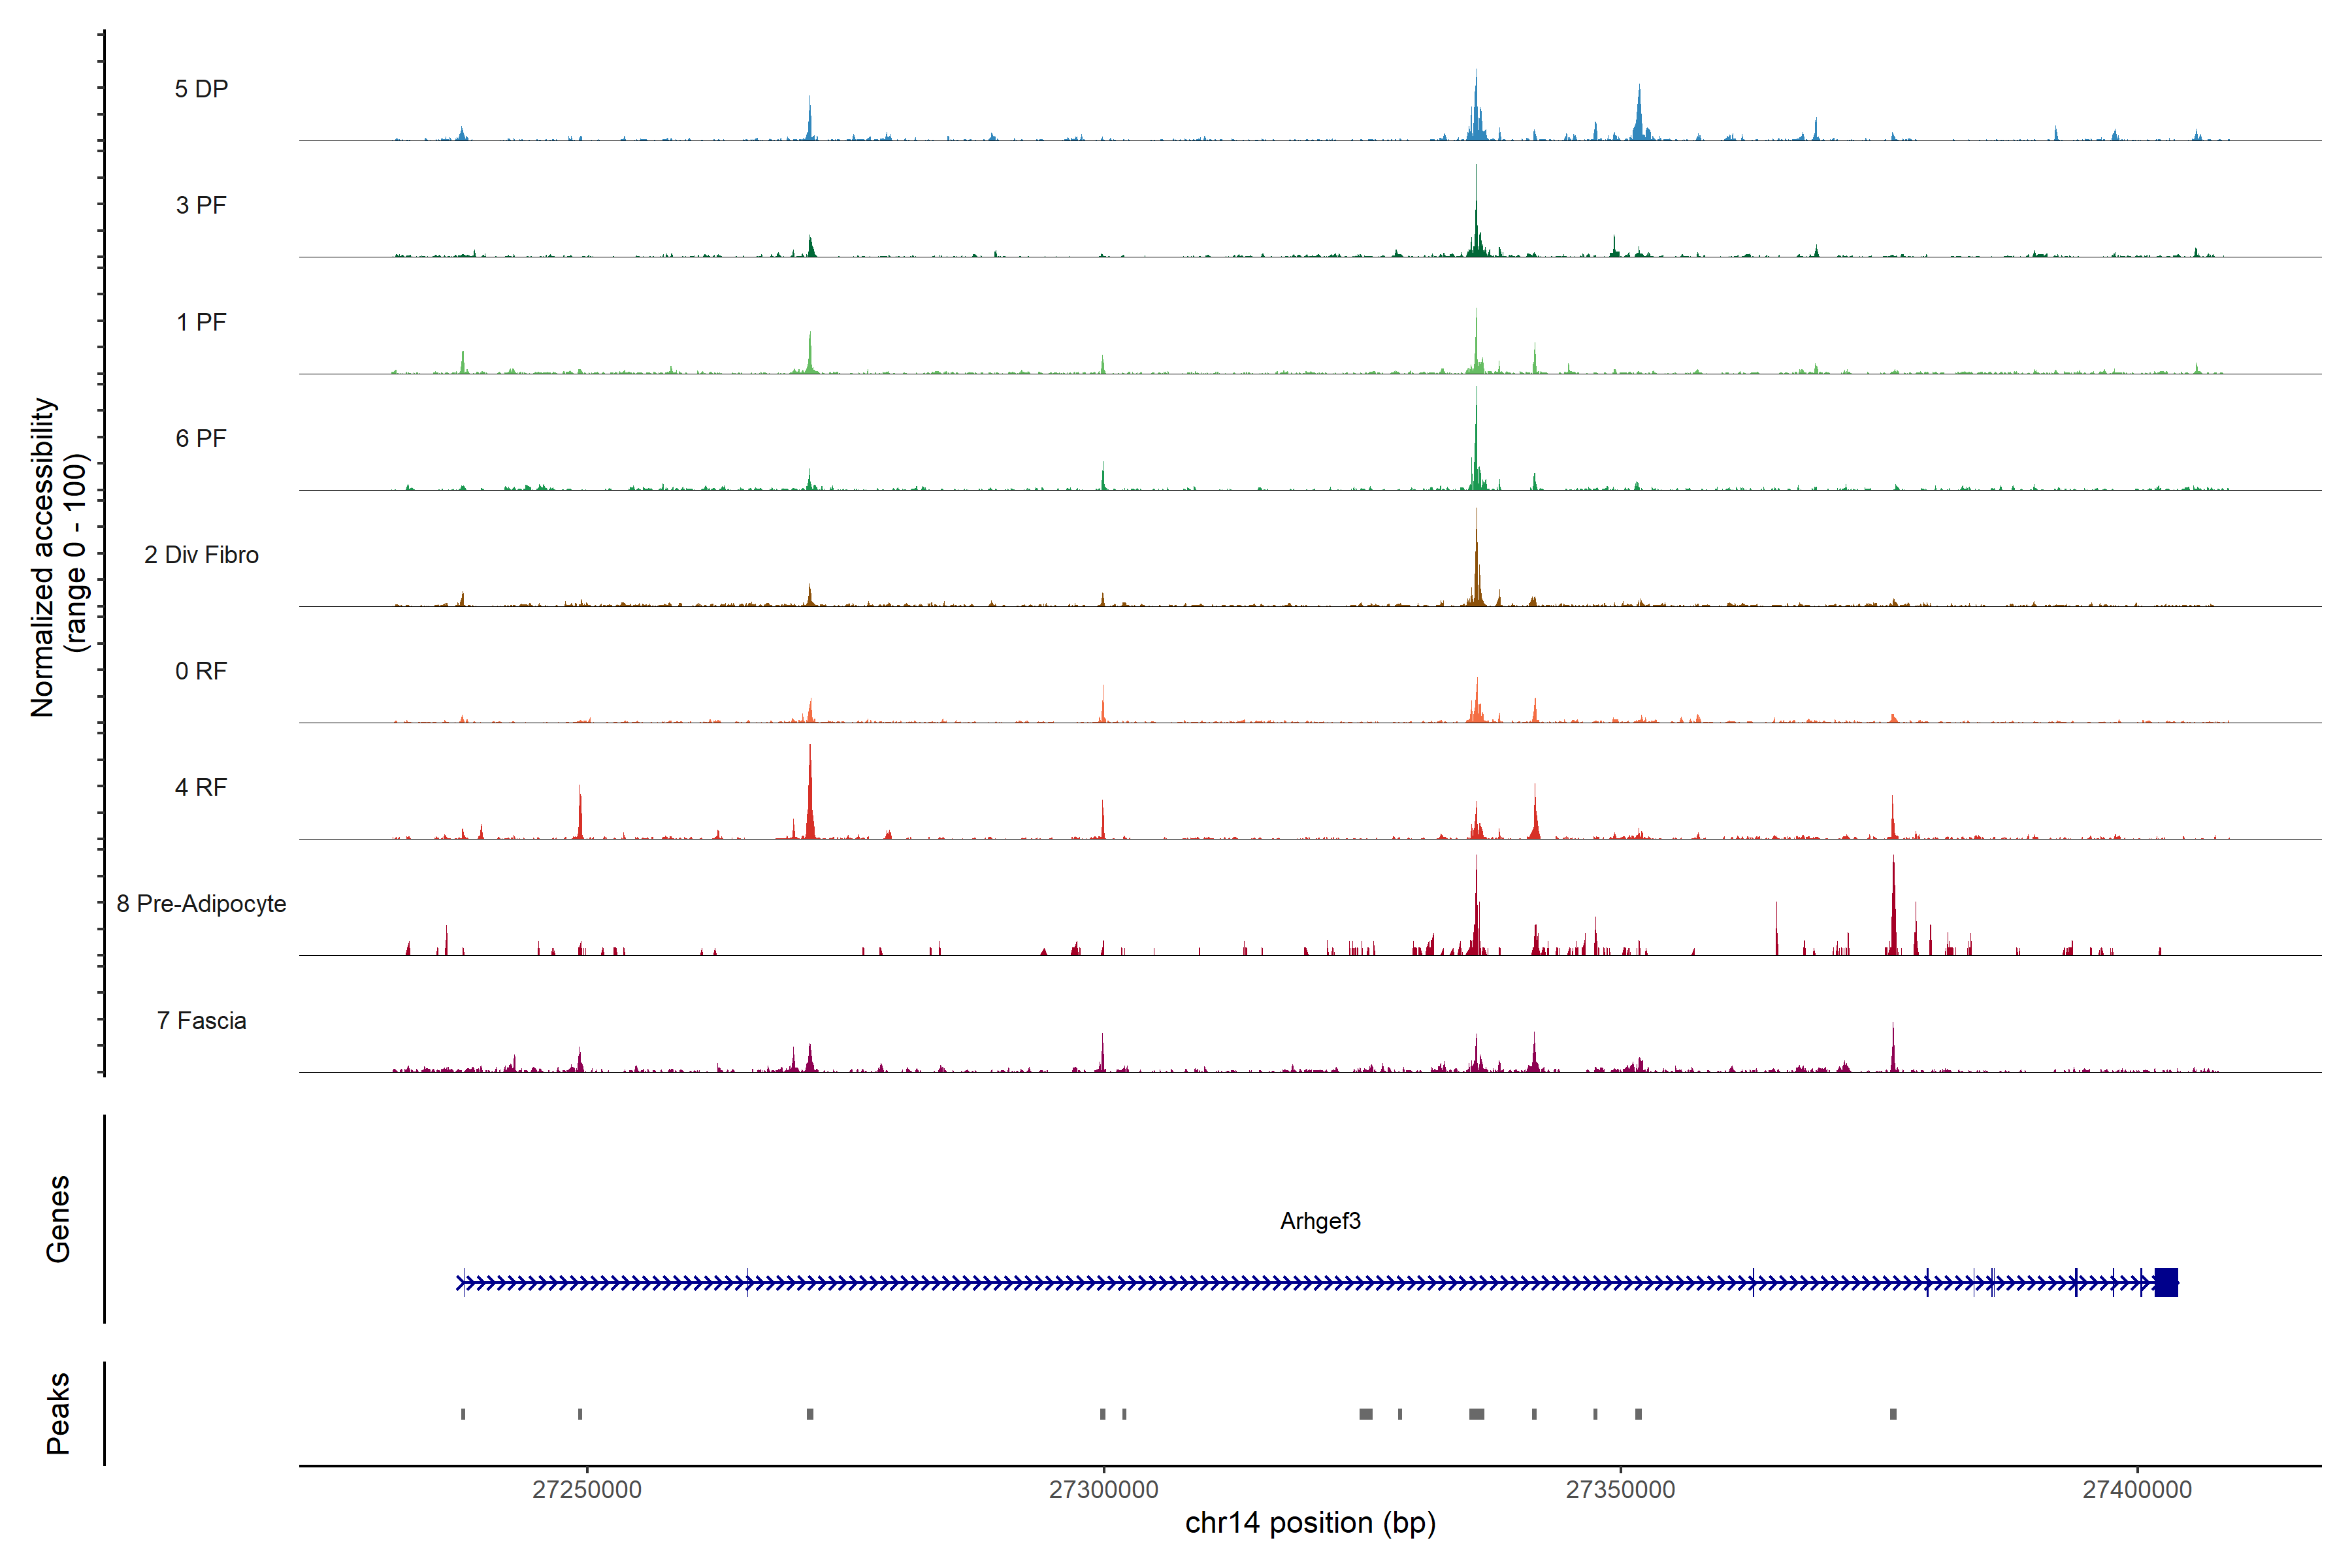The image size is (2352, 1568).
Task: Click the 27300000 axis tick label
Action: [1103, 1490]
